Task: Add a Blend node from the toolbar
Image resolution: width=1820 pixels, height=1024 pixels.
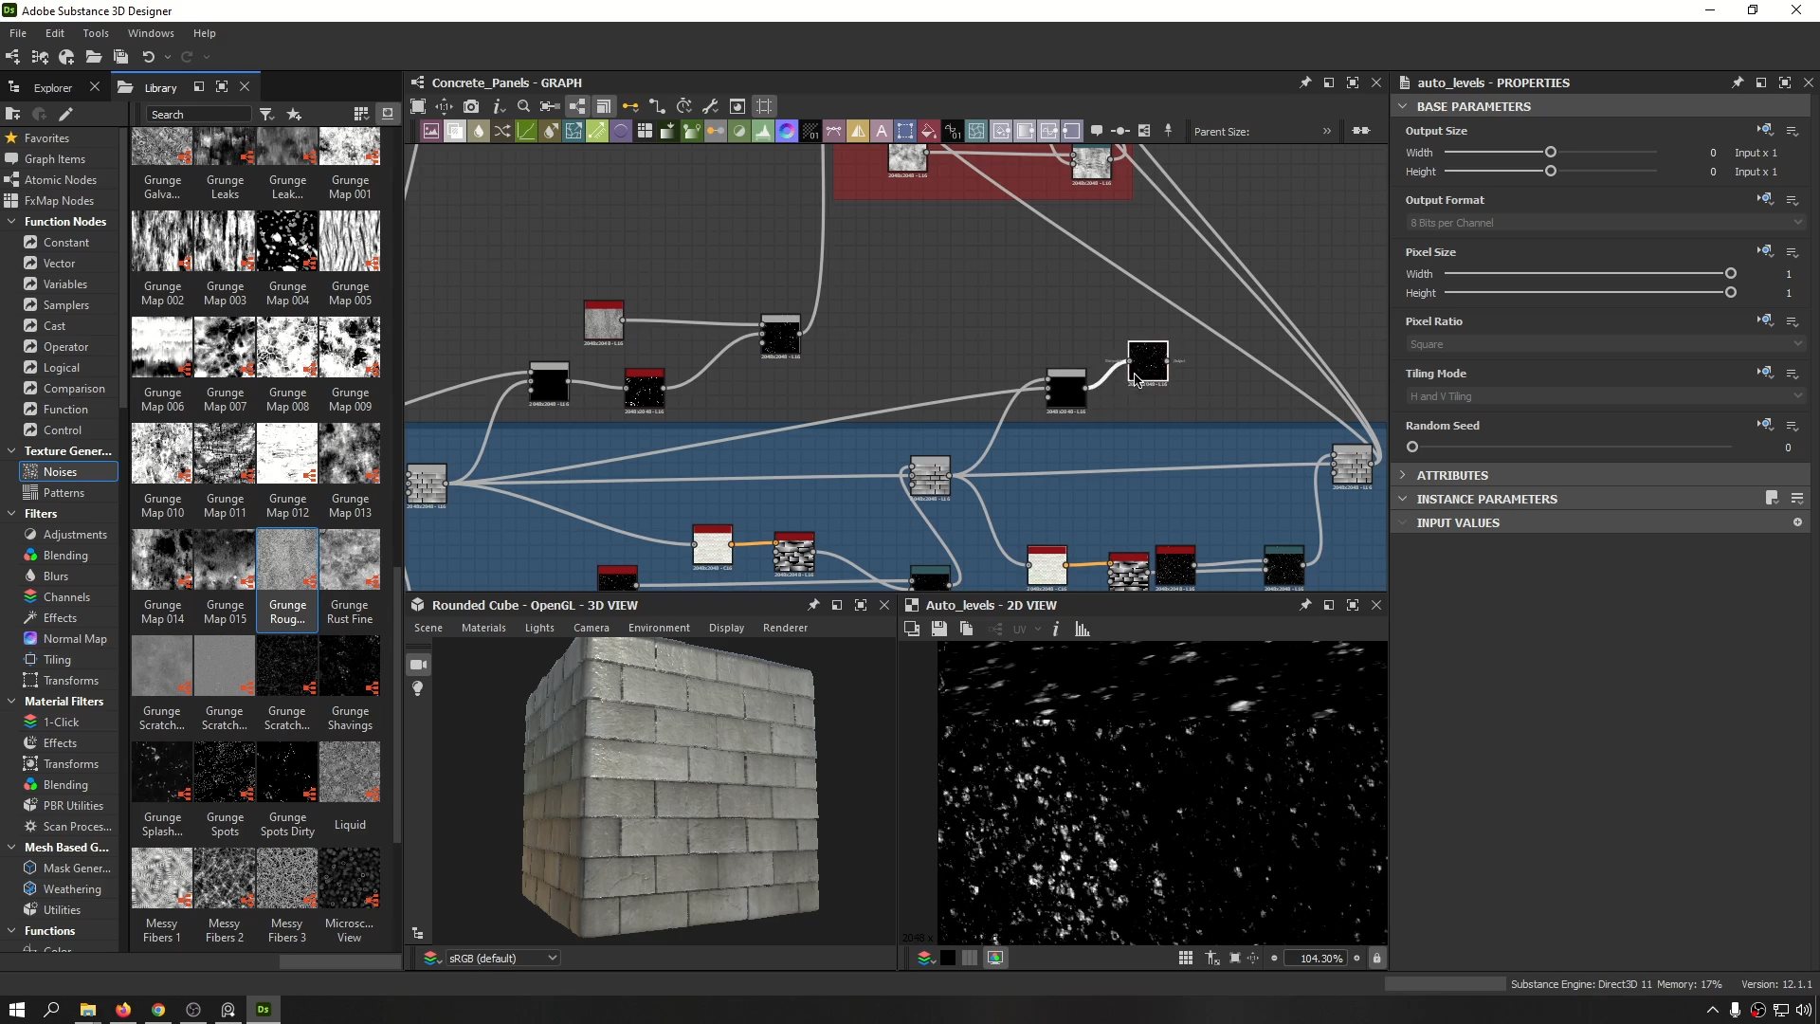Action: pyautogui.click(x=455, y=132)
